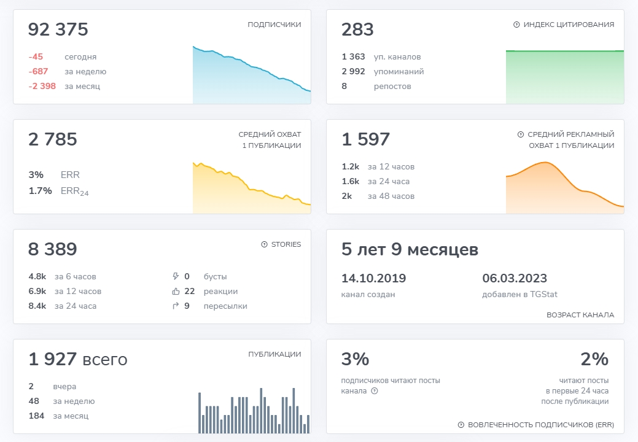The width and height of the screenshot is (638, 442).
Task: Open the ПОДПИСЧИКИ card title
Action: [x=274, y=25]
